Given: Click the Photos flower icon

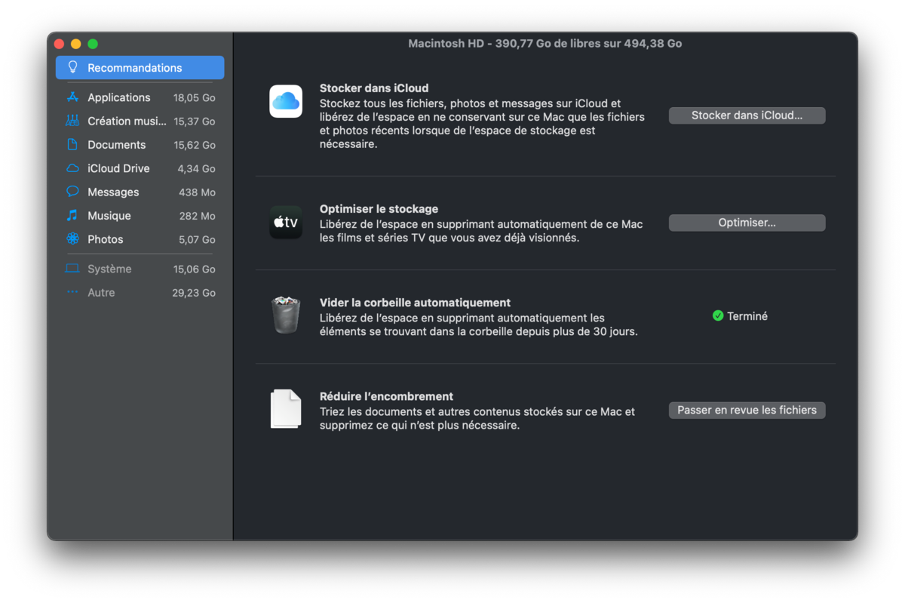Looking at the screenshot, I should tap(72, 238).
